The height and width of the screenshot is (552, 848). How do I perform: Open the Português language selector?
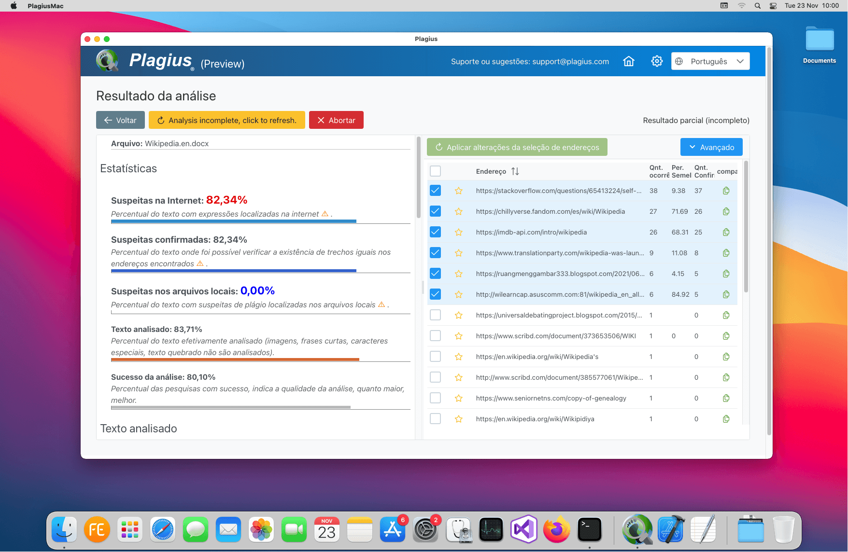710,61
